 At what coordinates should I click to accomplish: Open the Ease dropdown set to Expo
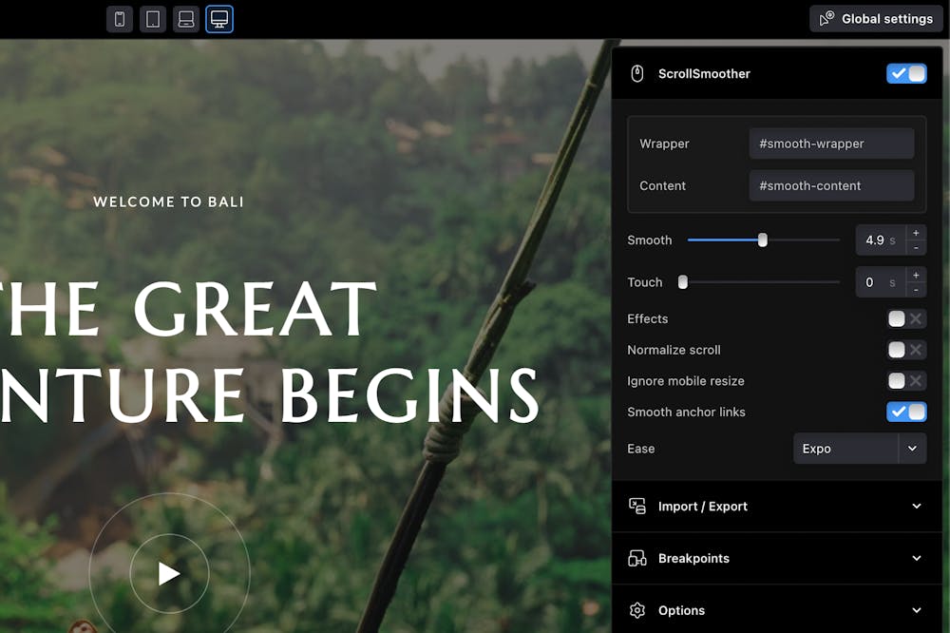(860, 449)
